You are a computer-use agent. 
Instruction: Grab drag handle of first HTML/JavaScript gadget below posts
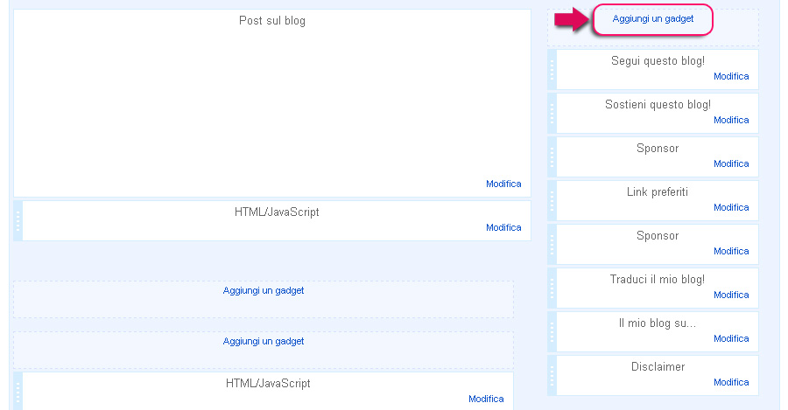(x=18, y=221)
